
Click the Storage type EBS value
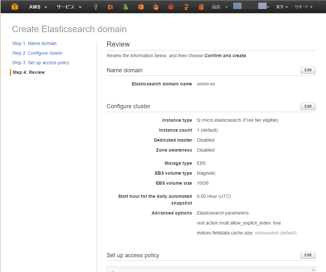point(201,163)
